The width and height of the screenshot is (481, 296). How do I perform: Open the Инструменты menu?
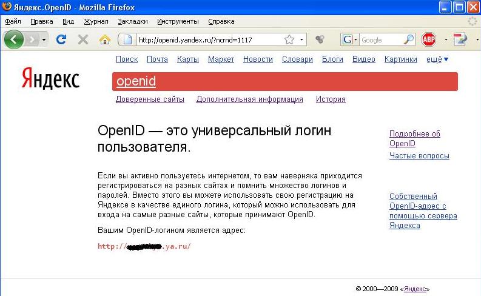(178, 21)
